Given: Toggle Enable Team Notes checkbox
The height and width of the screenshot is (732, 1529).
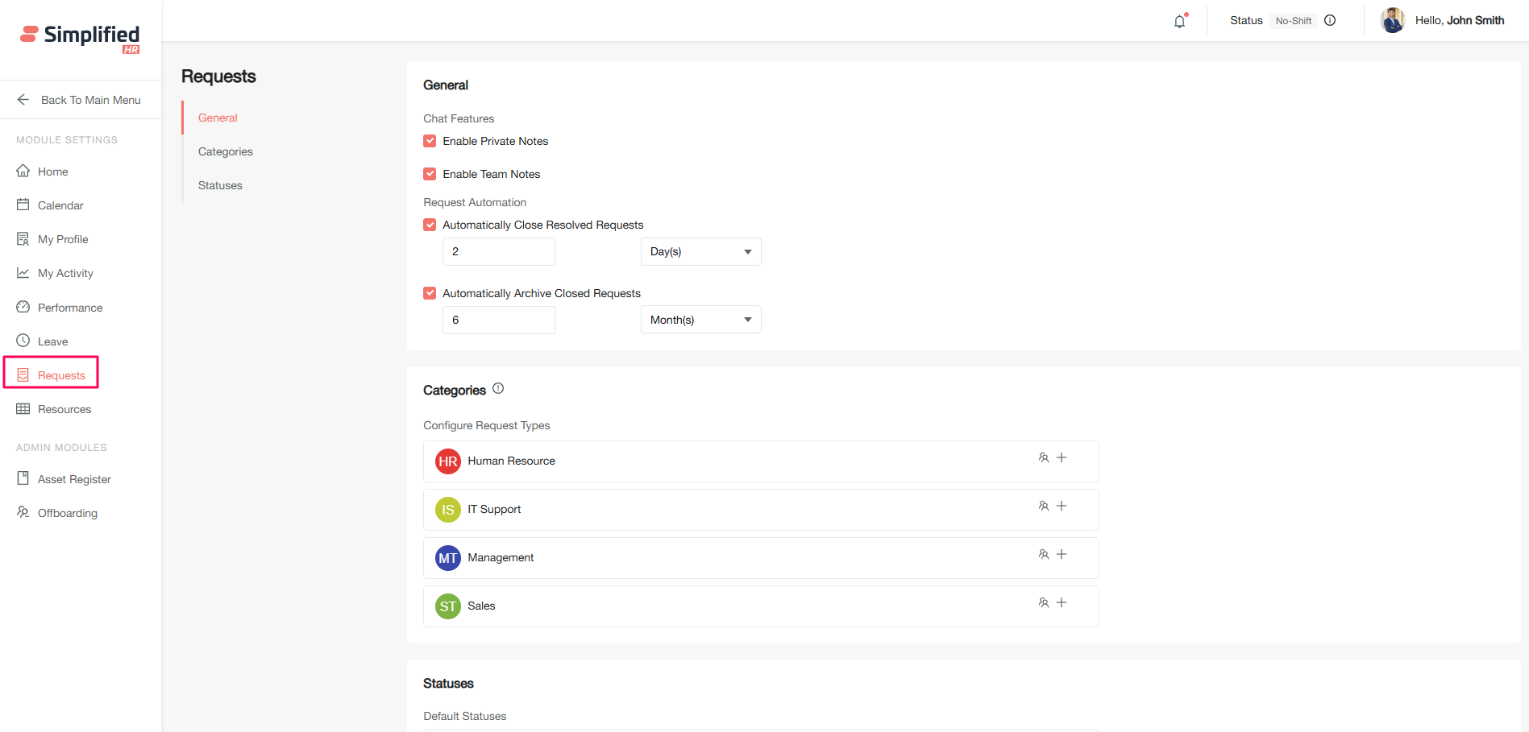Looking at the screenshot, I should pyautogui.click(x=430, y=174).
